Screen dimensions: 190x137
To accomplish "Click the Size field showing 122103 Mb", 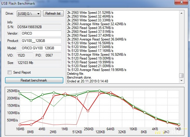I will click(38, 63).
